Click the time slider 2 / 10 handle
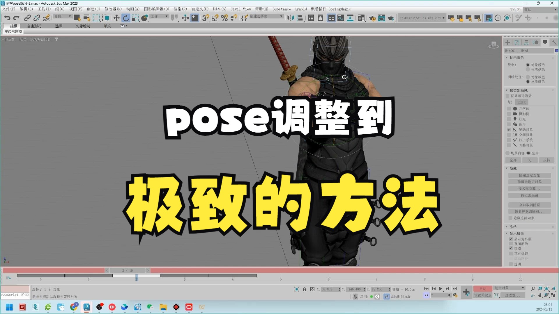This screenshot has width=559, height=314. tap(127, 270)
